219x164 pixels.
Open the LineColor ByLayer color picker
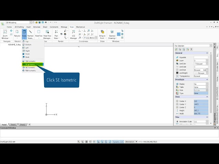(x=201, y=64)
